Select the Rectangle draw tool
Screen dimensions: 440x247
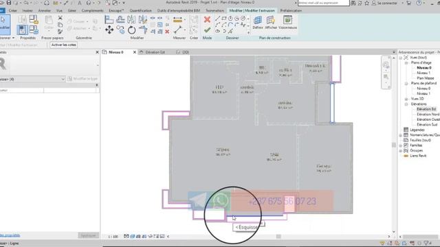coord(224,19)
